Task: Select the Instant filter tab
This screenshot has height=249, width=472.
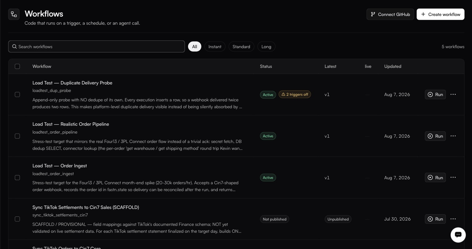Action: point(215,47)
